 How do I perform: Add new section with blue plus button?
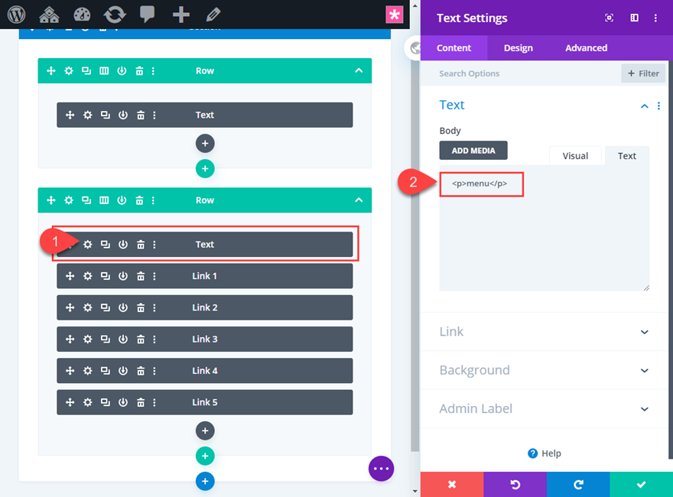205,481
